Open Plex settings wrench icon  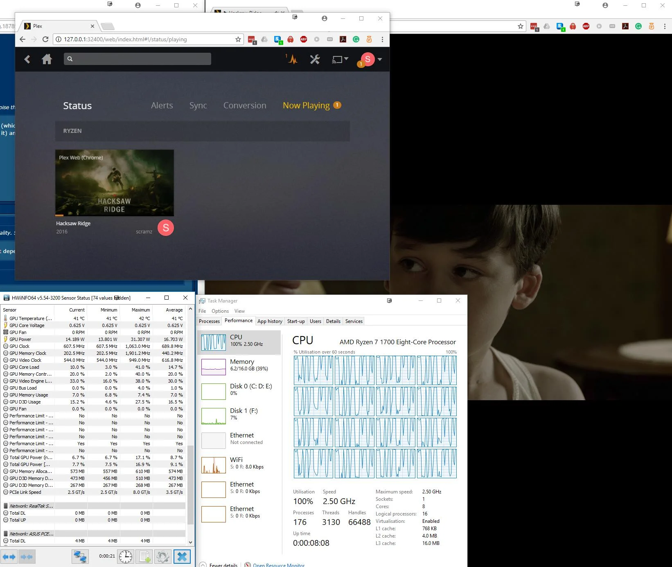(x=315, y=59)
